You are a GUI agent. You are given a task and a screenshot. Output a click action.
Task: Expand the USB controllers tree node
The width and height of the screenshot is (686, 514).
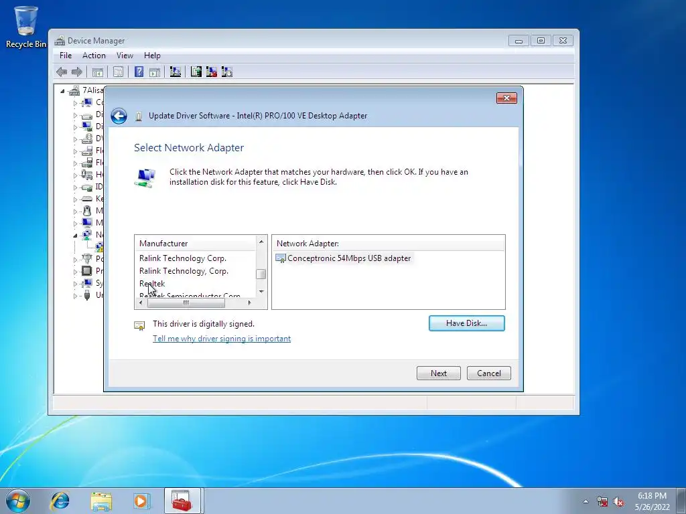pos(75,295)
